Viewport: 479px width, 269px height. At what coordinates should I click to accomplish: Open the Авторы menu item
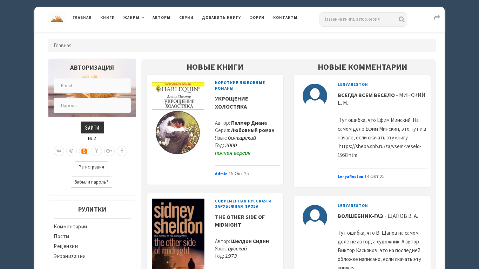click(161, 18)
